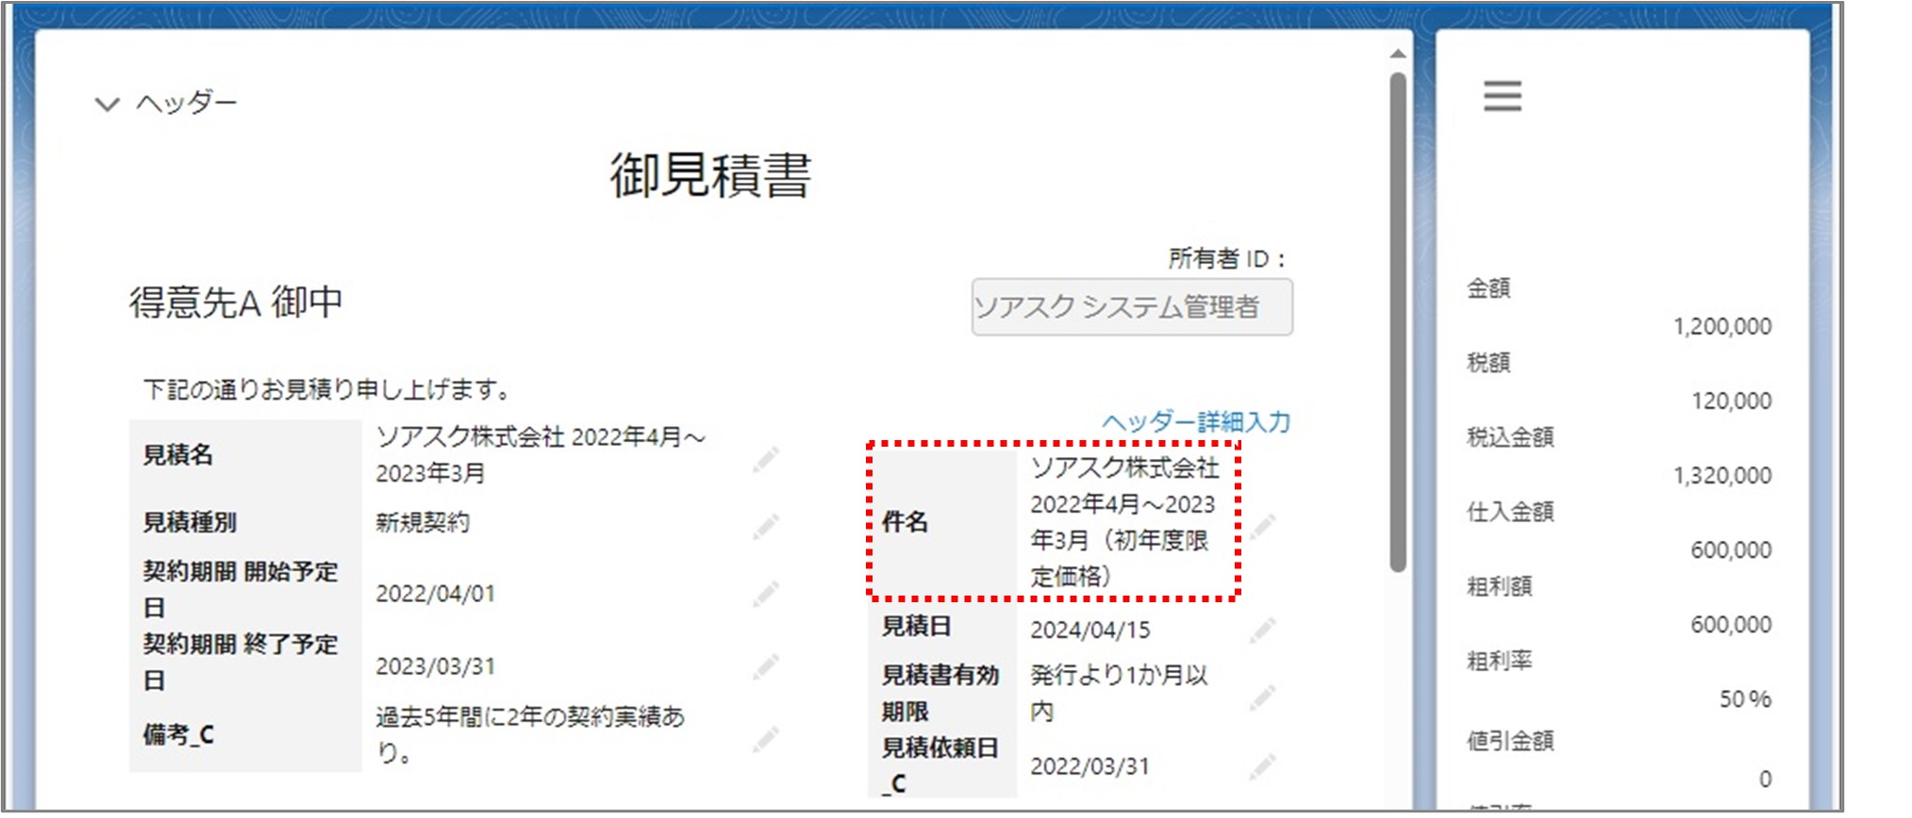This screenshot has width=1912, height=818.
Task: Click the 見積書有効期限 value 発行より1か月以内
Action: (x=1119, y=693)
